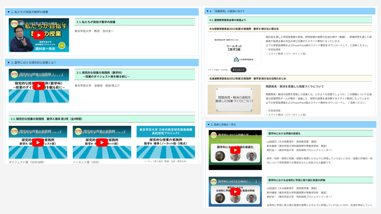Viewport: 381px width, 214px height.
Task: Play the 私たちが目指す数学の授業 video
Action: (39, 35)
